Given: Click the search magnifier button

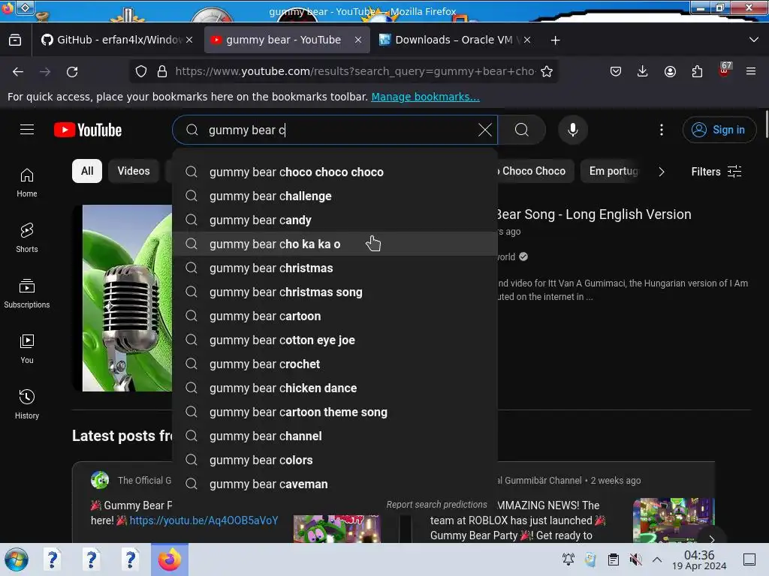Looking at the screenshot, I should 522,130.
